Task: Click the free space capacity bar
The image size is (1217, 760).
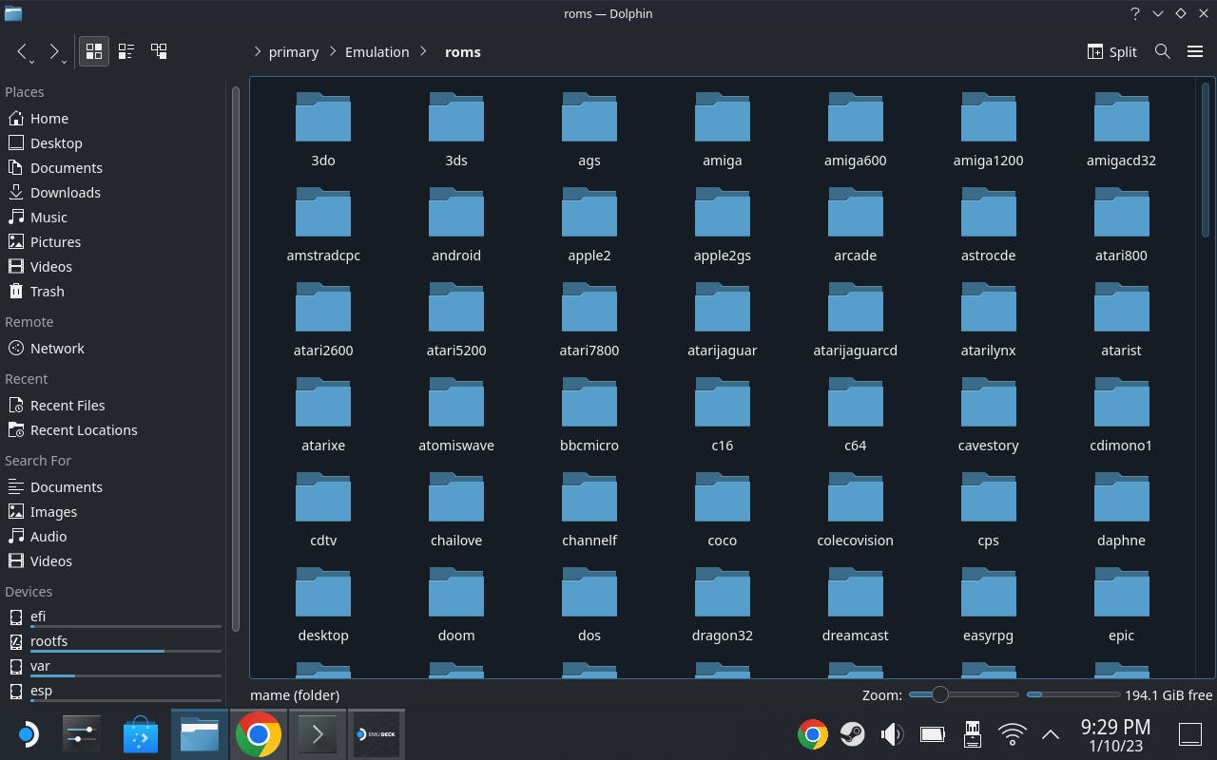Action: coord(1072,694)
